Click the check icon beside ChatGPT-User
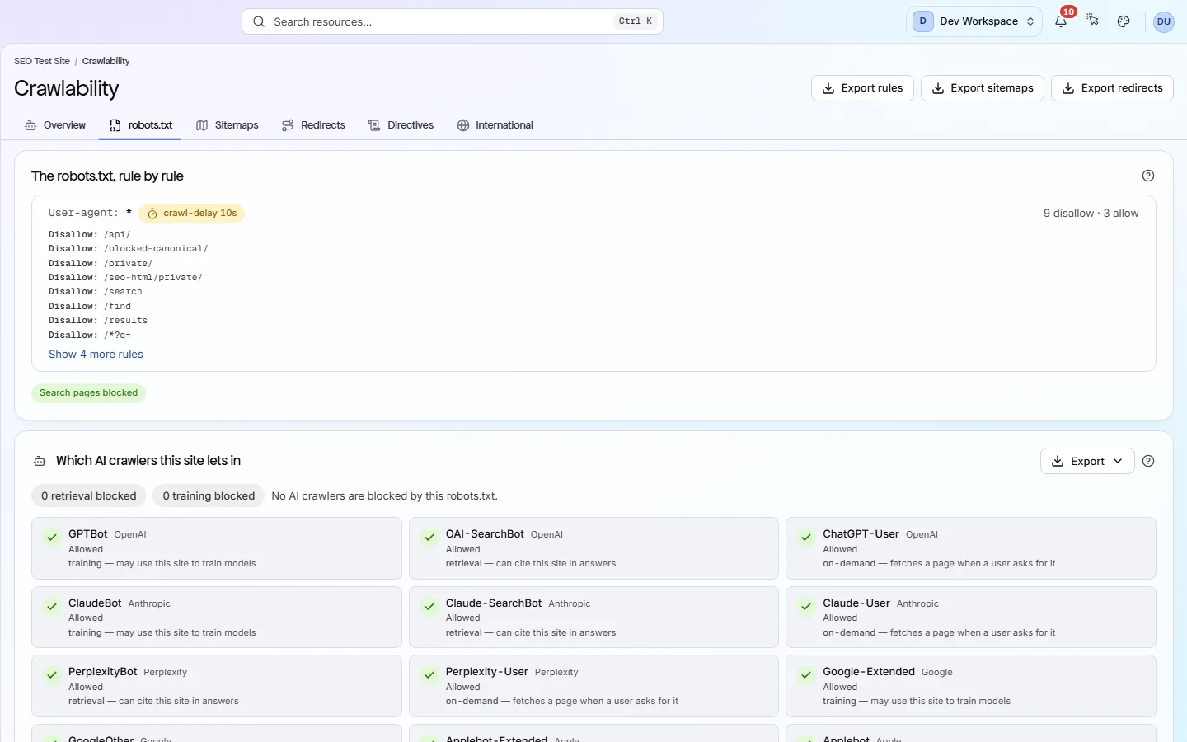 [x=806, y=538]
